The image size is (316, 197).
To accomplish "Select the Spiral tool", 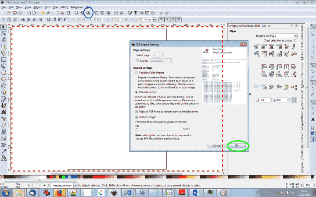I will click(x=4, y=85).
